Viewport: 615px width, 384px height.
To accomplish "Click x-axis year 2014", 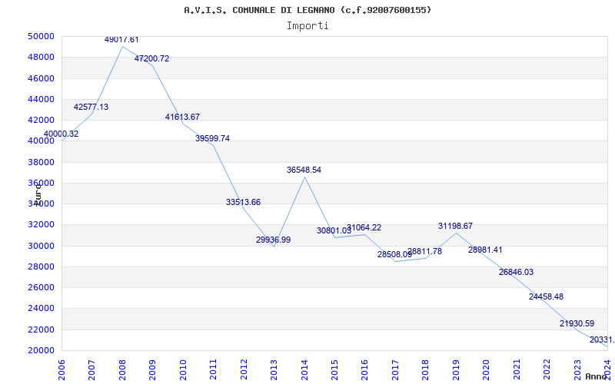I will [304, 369].
